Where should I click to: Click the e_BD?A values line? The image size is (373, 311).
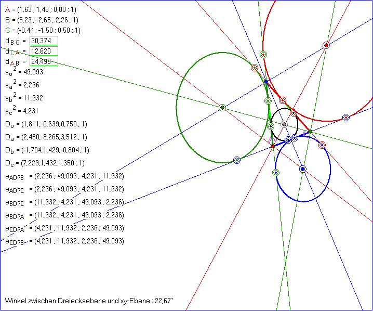tap(65, 215)
